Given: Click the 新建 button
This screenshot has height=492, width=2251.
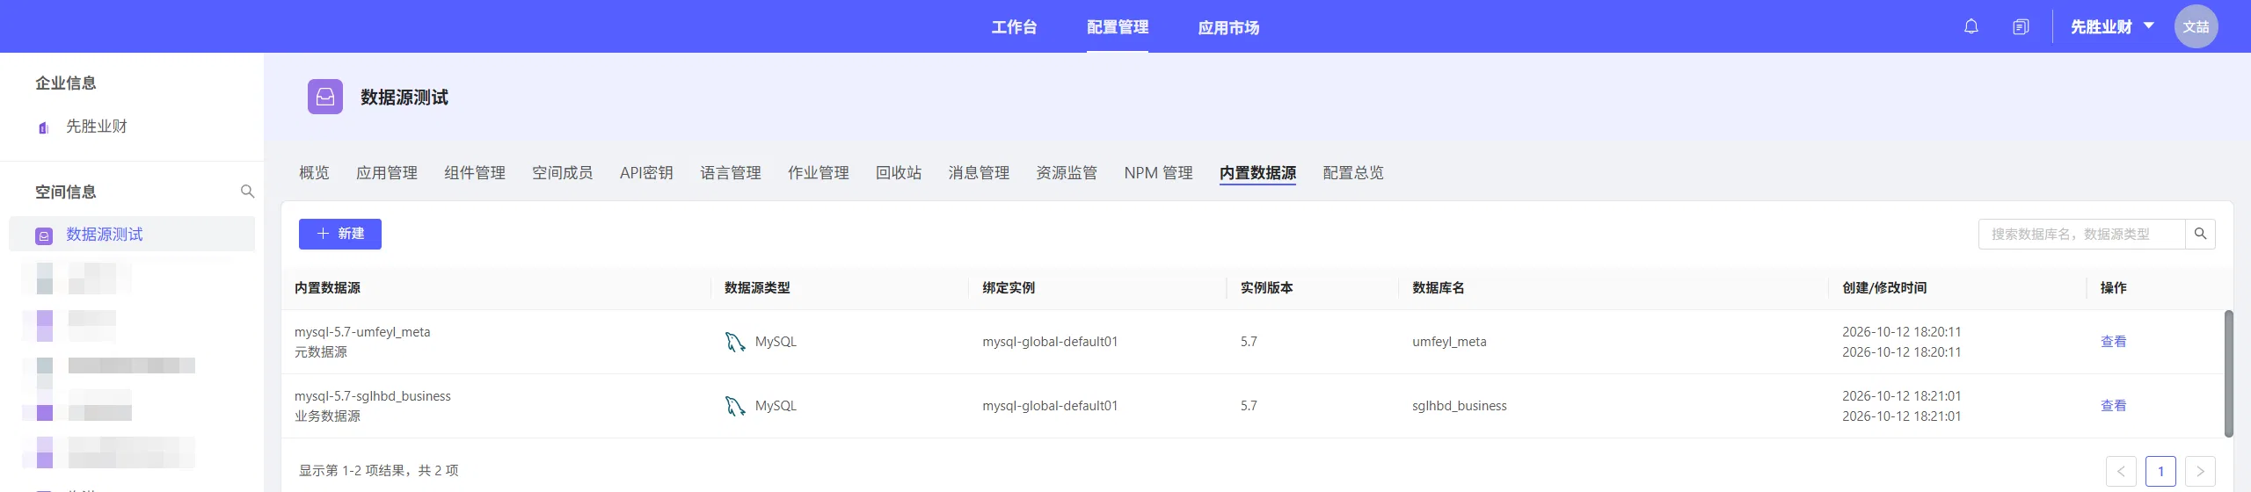Looking at the screenshot, I should click(x=340, y=234).
